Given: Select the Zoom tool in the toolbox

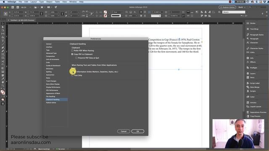Looking at the screenshot, I should (x=3, y=86).
